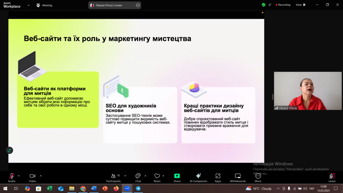Click Zoom icon in taskbar
Screen dimensions: 343x193
tap(127, 188)
